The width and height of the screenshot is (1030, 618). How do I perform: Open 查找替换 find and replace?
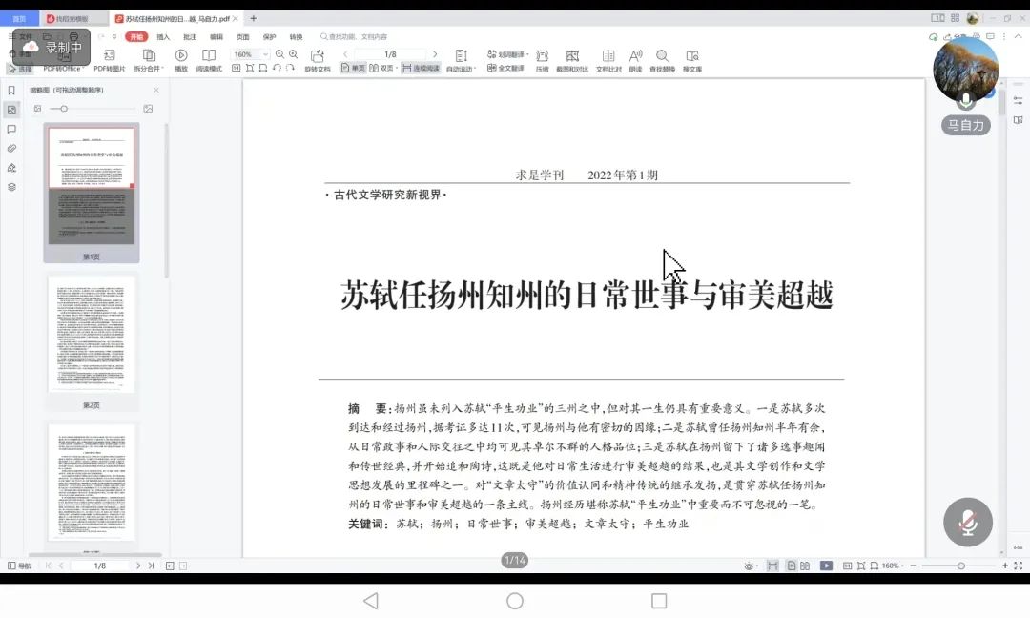662,56
